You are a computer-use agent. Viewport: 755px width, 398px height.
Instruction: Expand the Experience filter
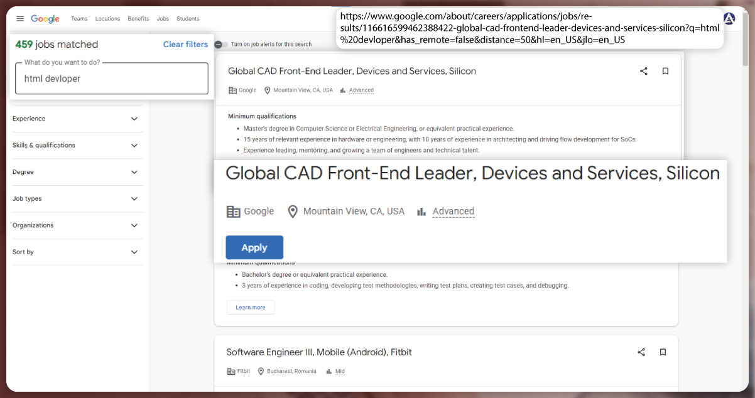point(78,119)
